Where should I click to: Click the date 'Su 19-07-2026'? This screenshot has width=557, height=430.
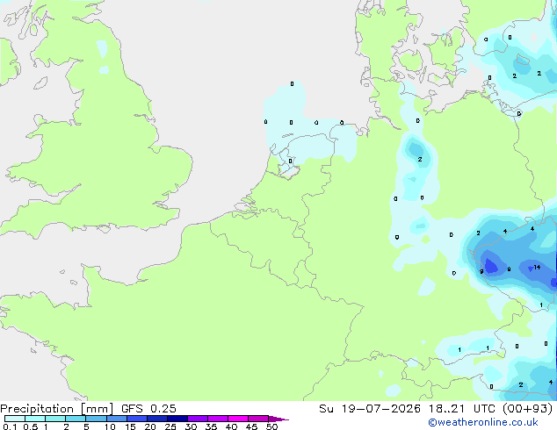click(x=370, y=409)
